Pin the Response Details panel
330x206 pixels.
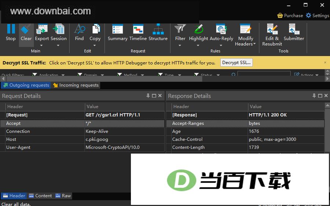[314, 96]
